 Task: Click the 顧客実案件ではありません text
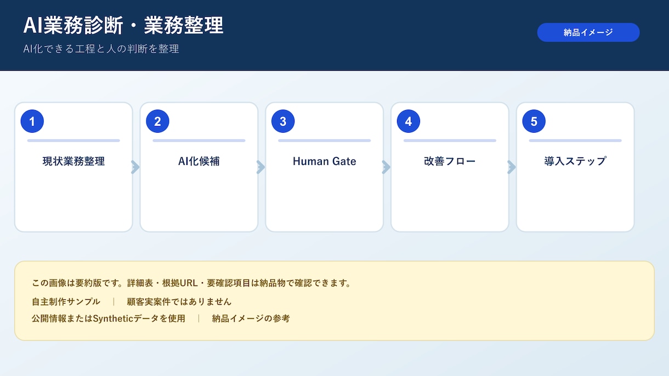[179, 301]
